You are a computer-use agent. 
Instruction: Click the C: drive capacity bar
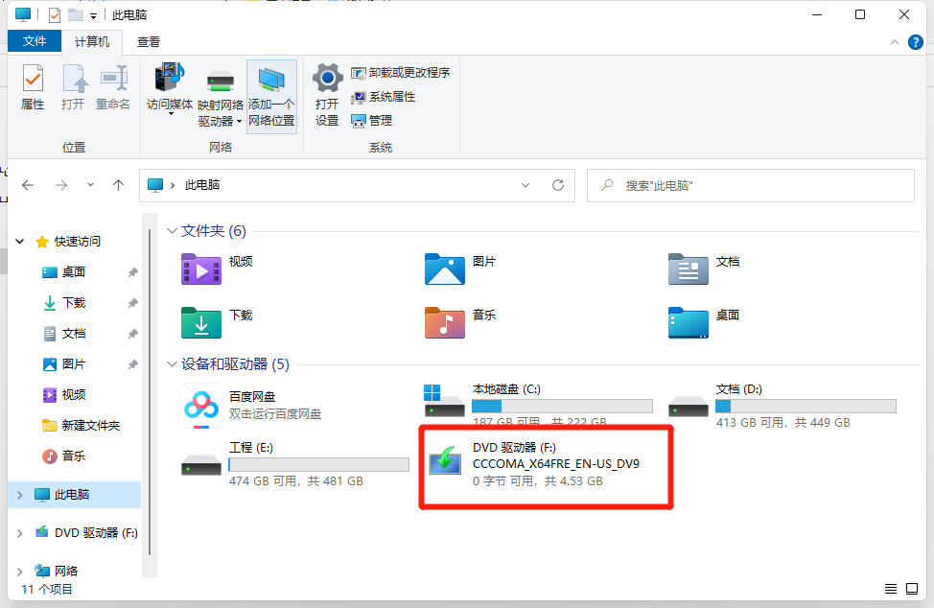pyautogui.click(x=562, y=406)
